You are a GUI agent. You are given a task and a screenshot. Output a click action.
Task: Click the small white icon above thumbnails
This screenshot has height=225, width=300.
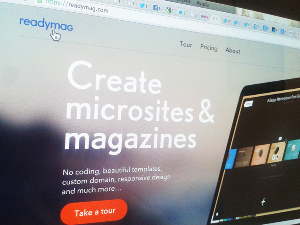click(x=280, y=138)
